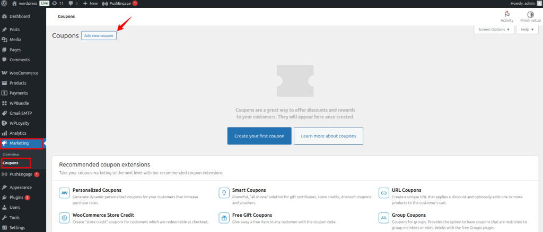Click the Settings sidebar icon
The height and width of the screenshot is (232, 543).
click(x=4, y=228)
